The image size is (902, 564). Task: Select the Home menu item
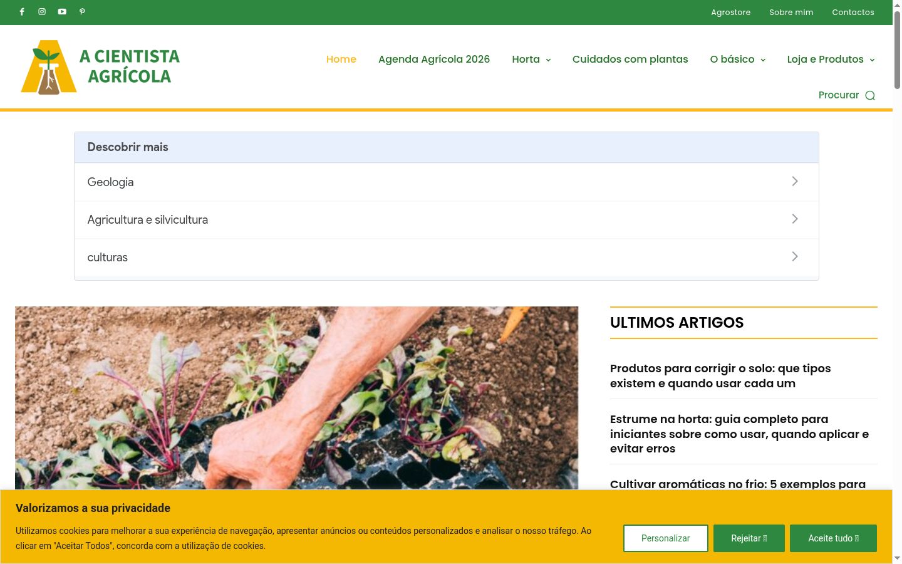click(x=341, y=59)
